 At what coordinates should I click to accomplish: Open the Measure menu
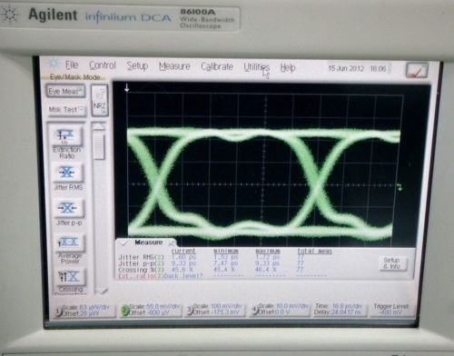tap(174, 66)
